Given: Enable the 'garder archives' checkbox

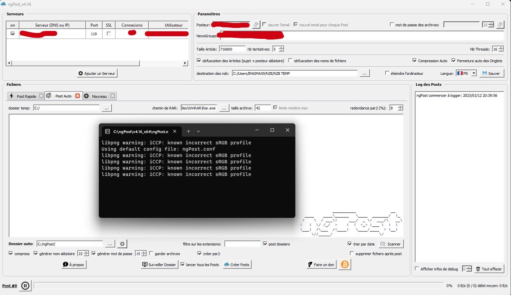Looking at the screenshot, I should 151,253.
